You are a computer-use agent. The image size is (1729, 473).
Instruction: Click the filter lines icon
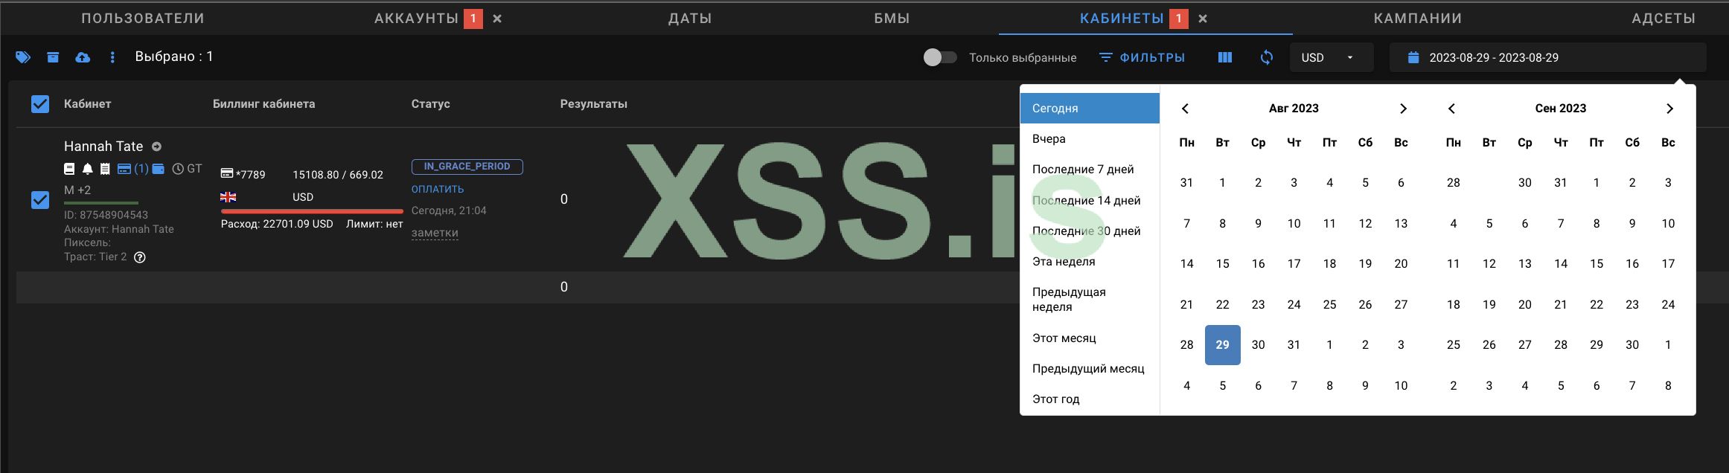click(x=1105, y=57)
